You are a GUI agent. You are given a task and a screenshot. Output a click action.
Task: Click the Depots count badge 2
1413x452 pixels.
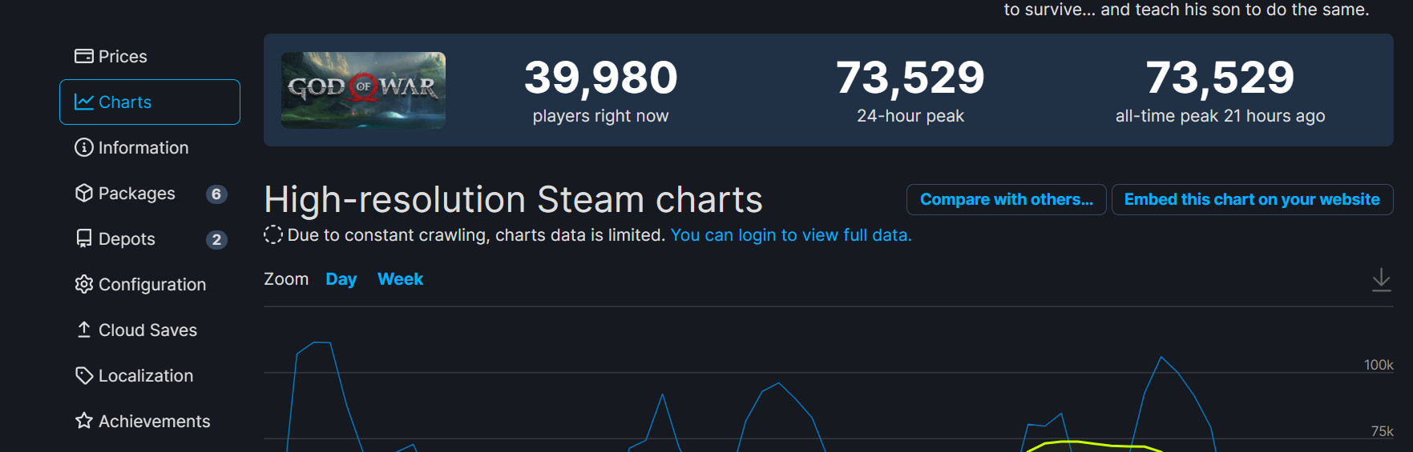coord(216,239)
